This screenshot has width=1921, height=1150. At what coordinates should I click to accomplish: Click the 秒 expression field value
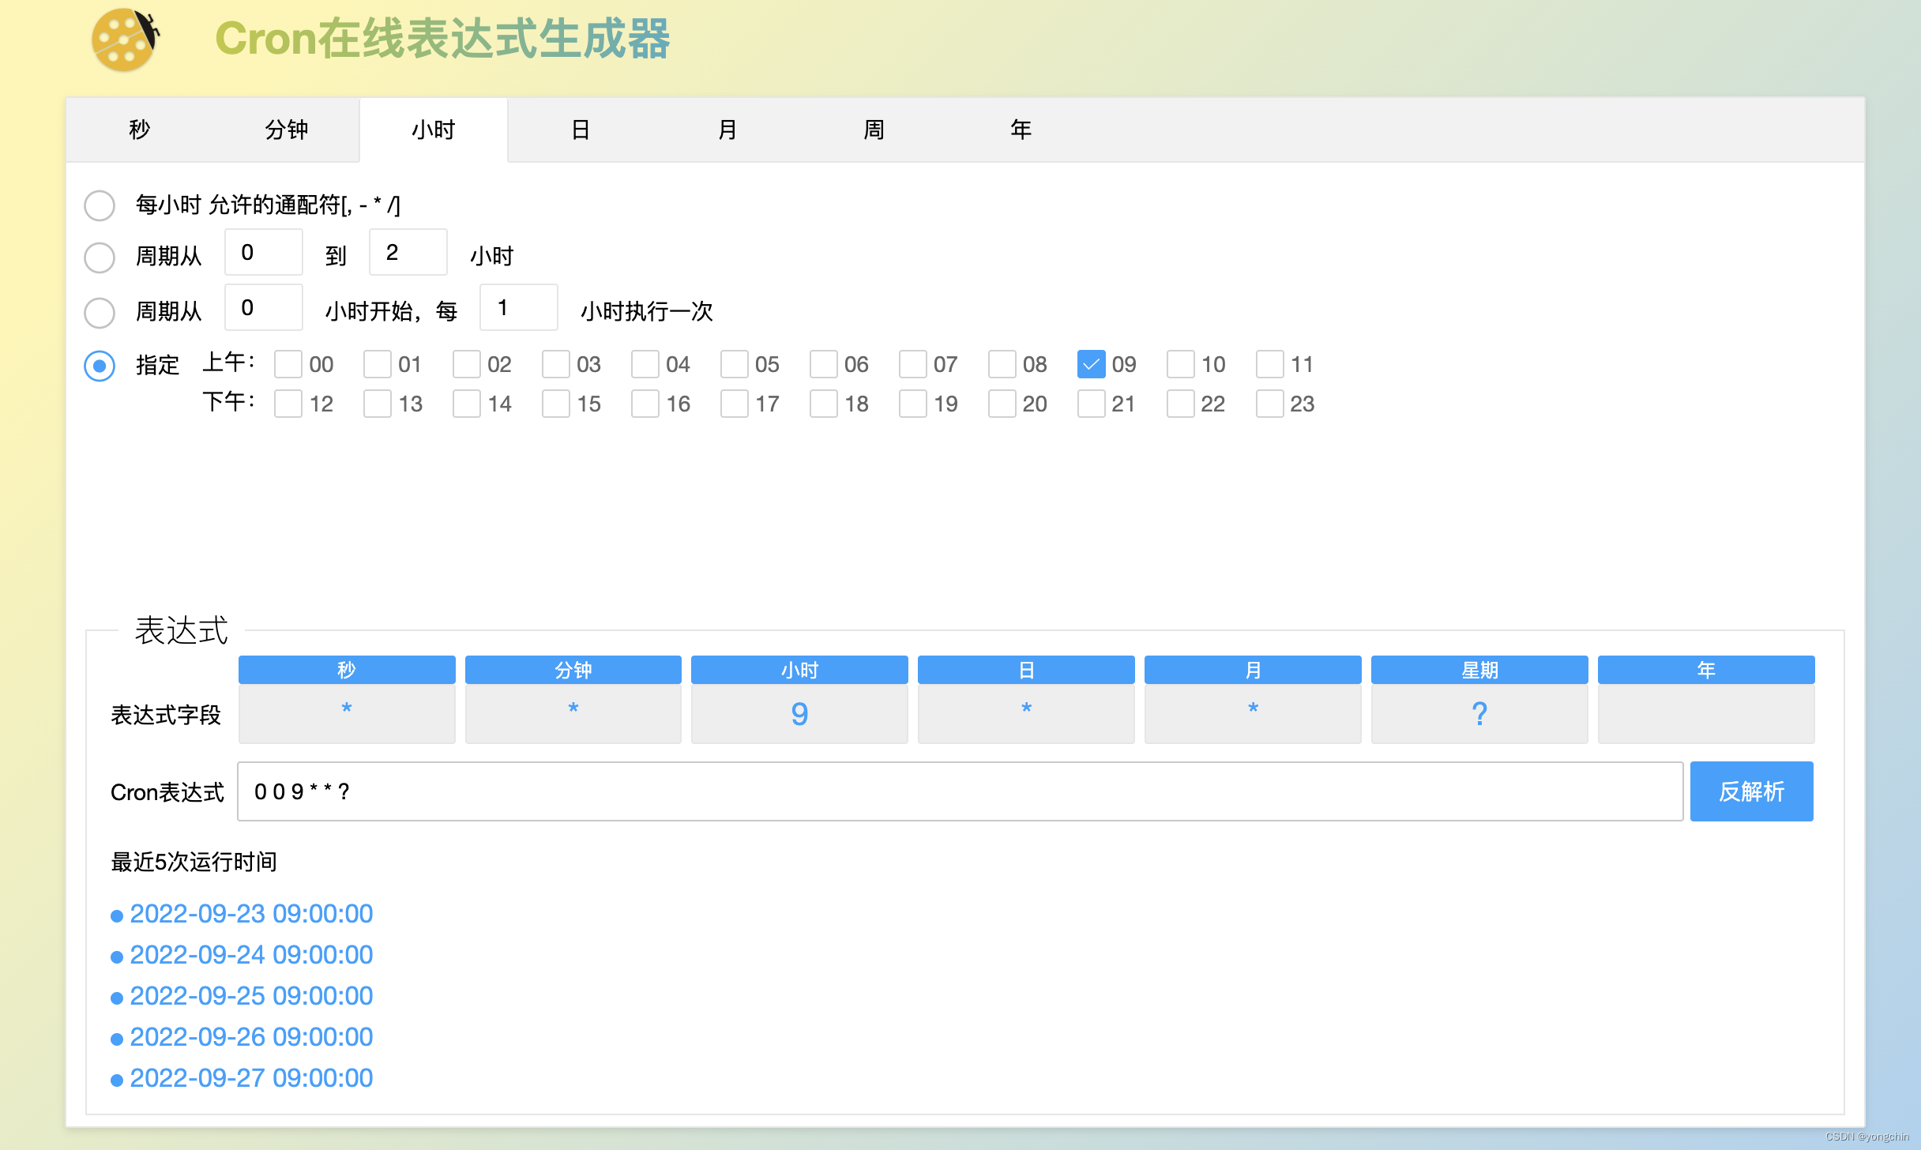coord(347,713)
